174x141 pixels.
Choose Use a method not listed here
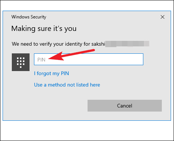pyautogui.click(x=67, y=85)
